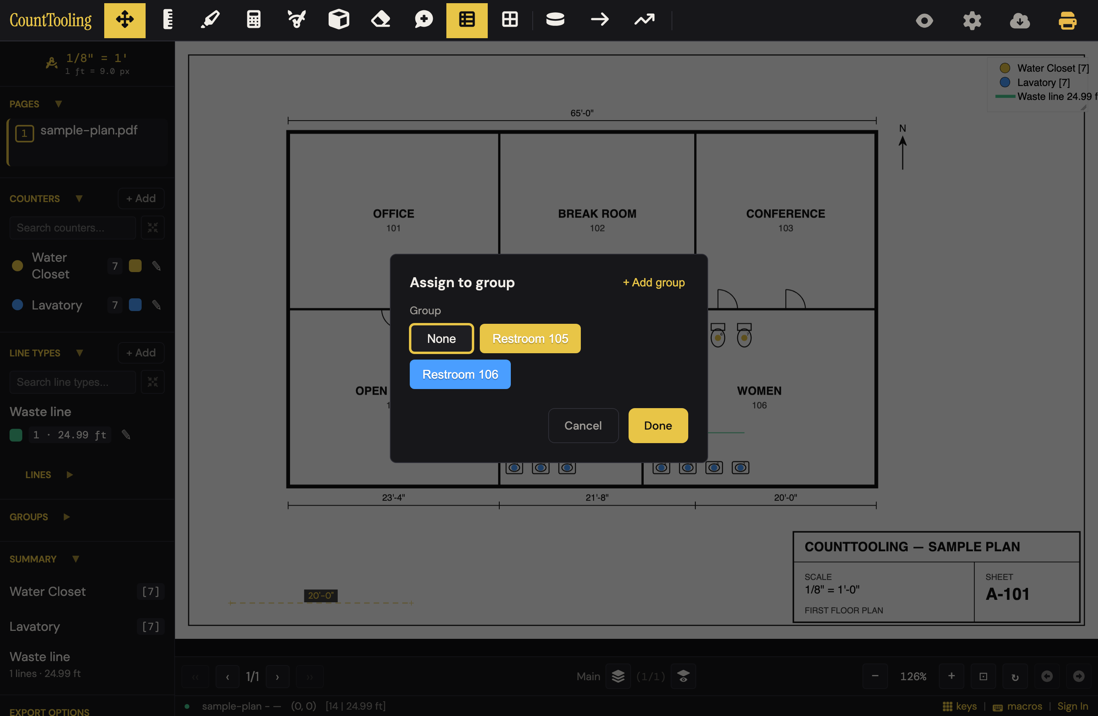
Task: Collapse the PAGES section
Action: pyautogui.click(x=58, y=104)
